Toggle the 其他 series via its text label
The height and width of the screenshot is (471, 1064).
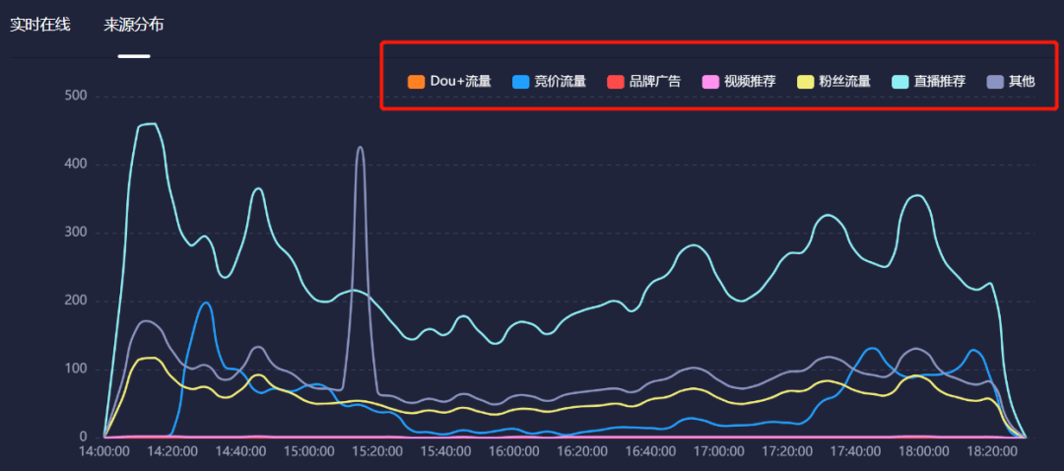(1022, 82)
